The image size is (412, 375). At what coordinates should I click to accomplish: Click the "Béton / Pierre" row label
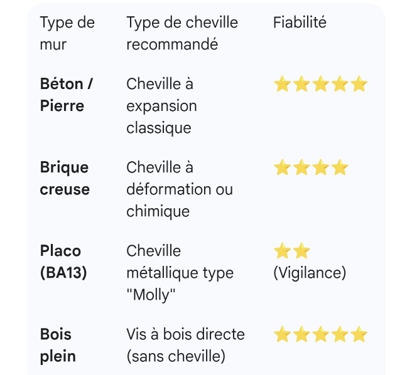point(67,95)
